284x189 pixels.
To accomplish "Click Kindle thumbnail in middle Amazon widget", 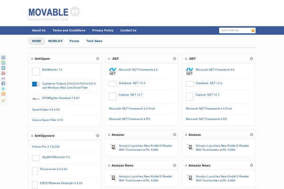I will click(114, 147).
